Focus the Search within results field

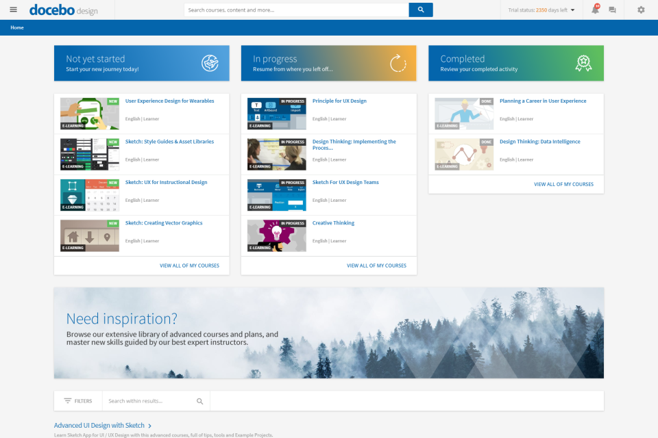[151, 401]
